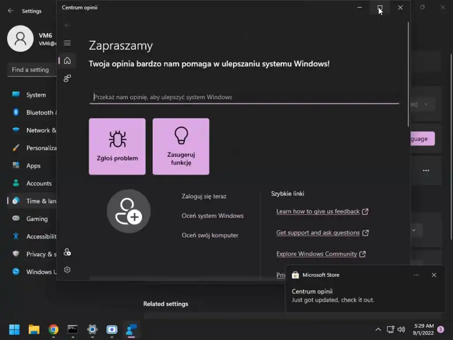
Task: Select Accounts in Settings sidebar
Action: [x=32, y=183]
